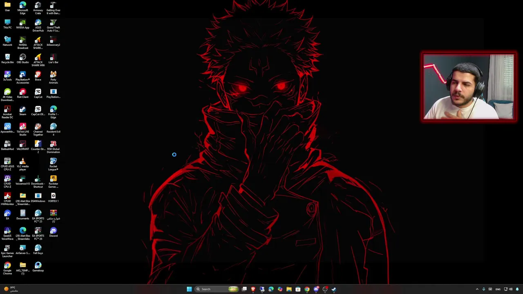Open the ATTACK SHARK M86 shortcut
Screen dimensions: 523x294
(38, 60)
